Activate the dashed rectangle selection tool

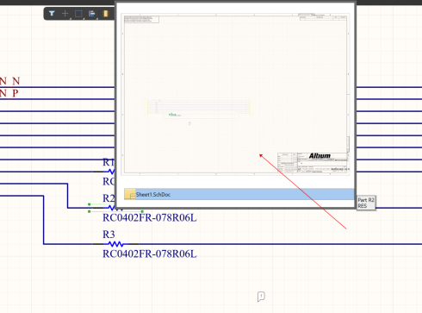coord(78,14)
